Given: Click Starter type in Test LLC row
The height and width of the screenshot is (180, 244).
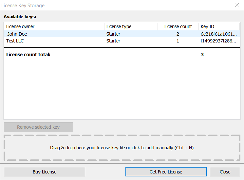Looking at the screenshot, I should (113, 41).
